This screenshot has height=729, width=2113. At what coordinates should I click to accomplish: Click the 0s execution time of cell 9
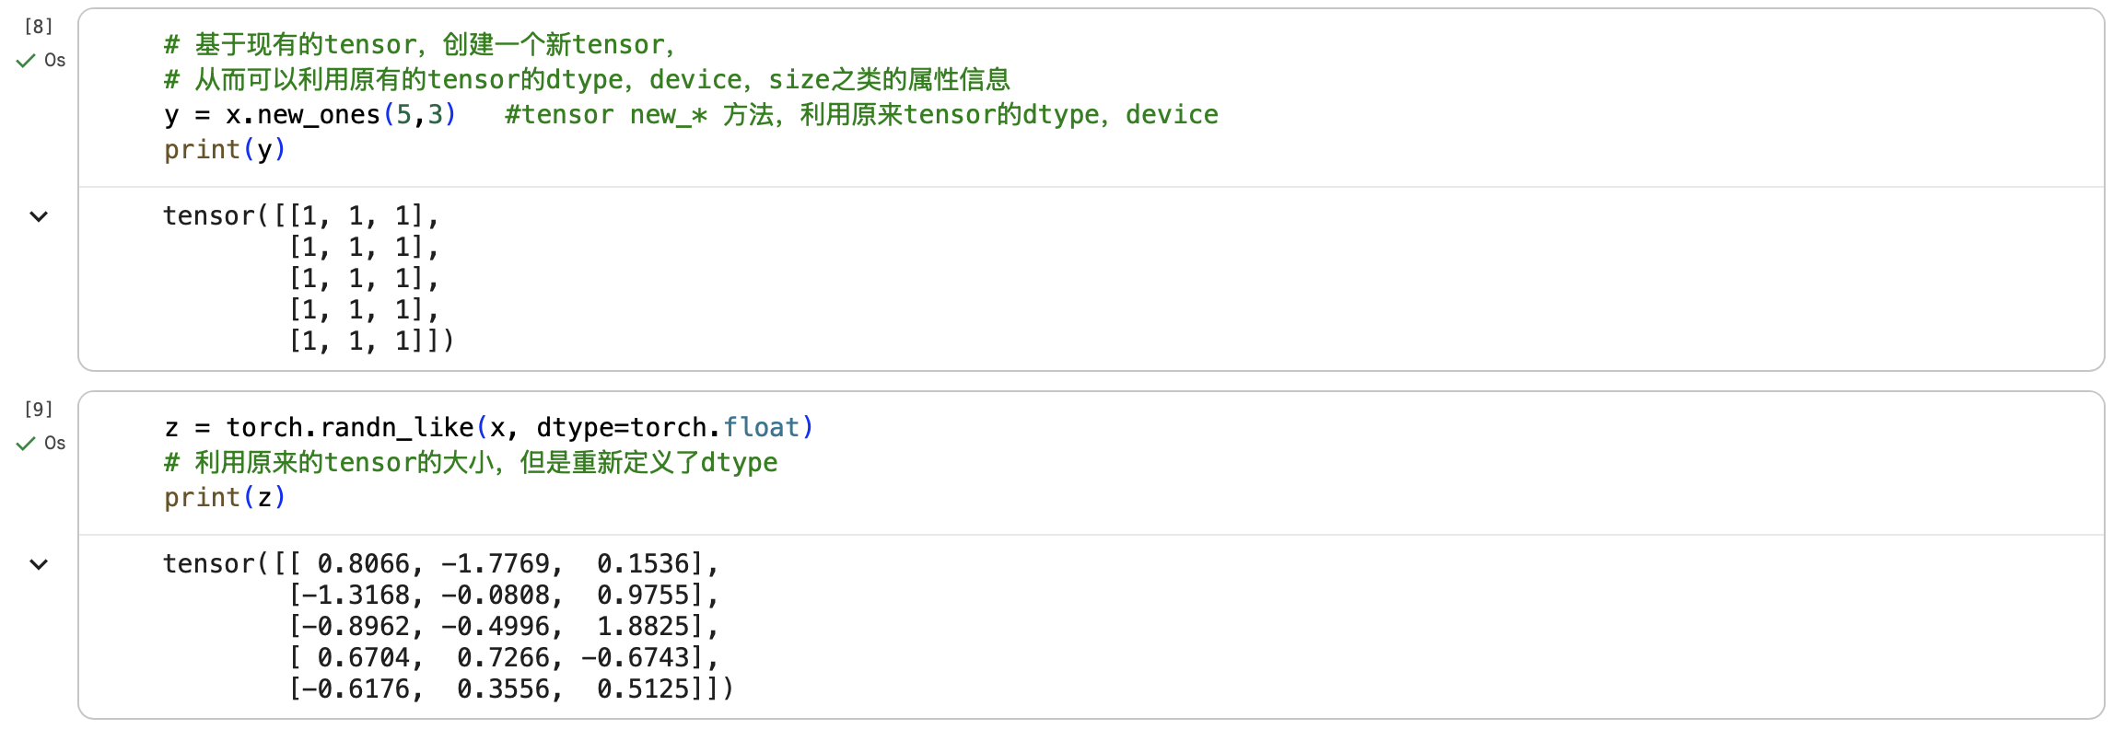click(x=55, y=443)
